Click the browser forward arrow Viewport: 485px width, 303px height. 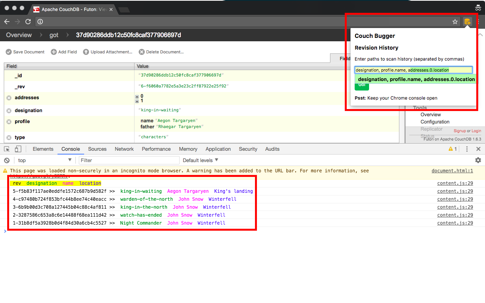click(17, 22)
